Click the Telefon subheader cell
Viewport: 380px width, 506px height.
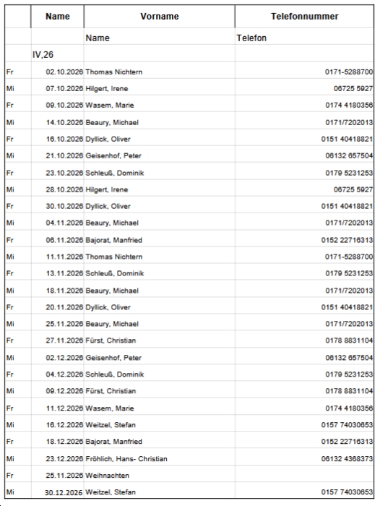click(x=305, y=38)
